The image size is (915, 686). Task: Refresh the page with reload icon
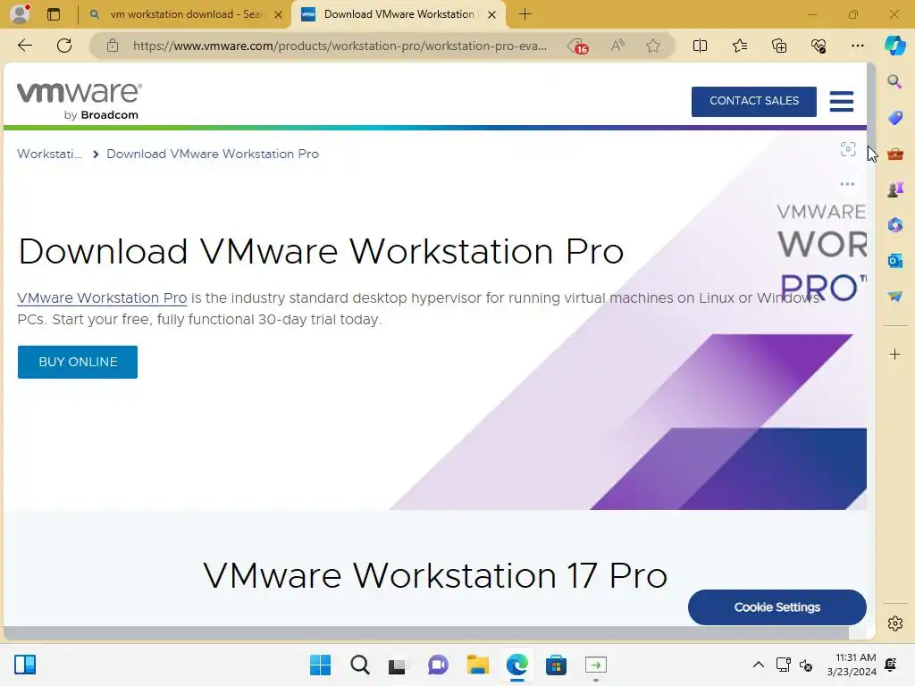[64, 46]
